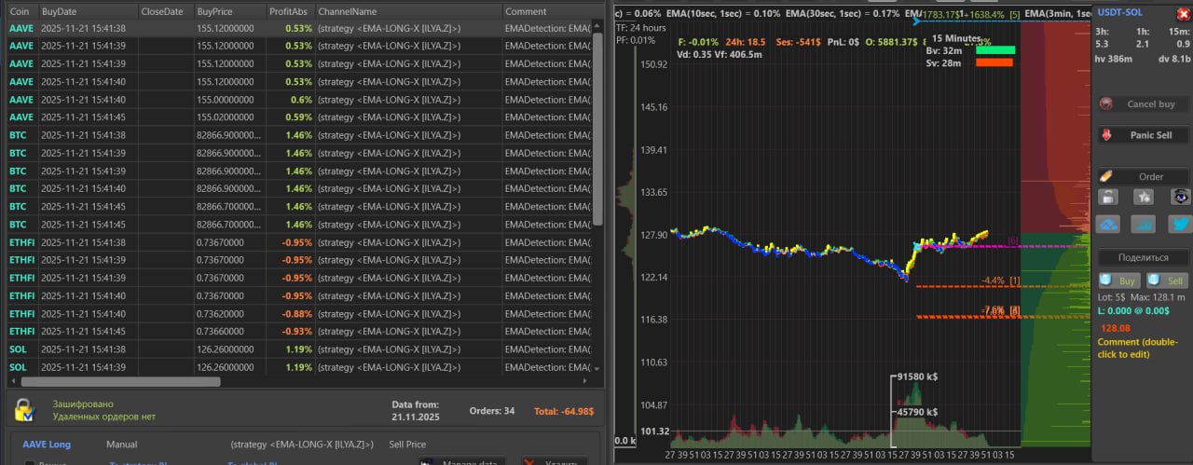Sort table by ProfitAbs column header
The image size is (1193, 465).
coord(289,11)
